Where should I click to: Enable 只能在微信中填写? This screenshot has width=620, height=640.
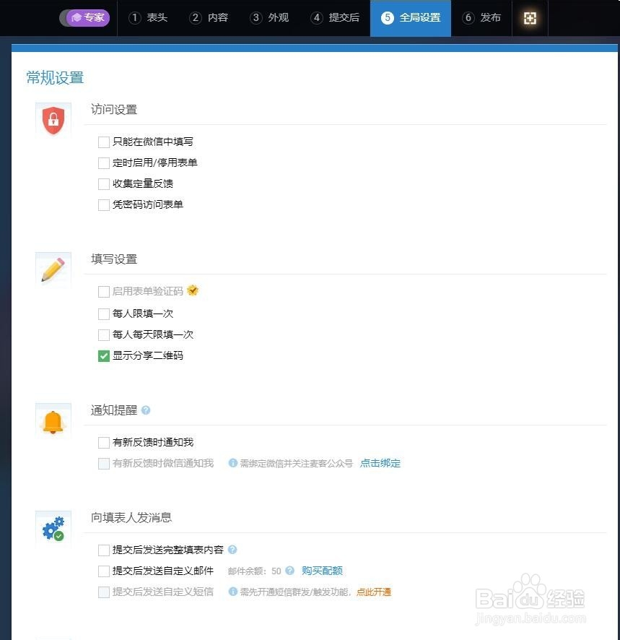104,142
